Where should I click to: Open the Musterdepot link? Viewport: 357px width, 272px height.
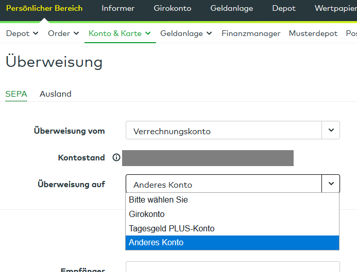313,33
